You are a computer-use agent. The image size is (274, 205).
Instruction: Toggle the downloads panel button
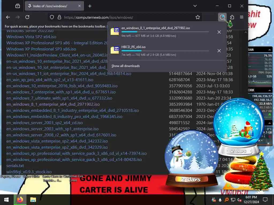pos(222,17)
